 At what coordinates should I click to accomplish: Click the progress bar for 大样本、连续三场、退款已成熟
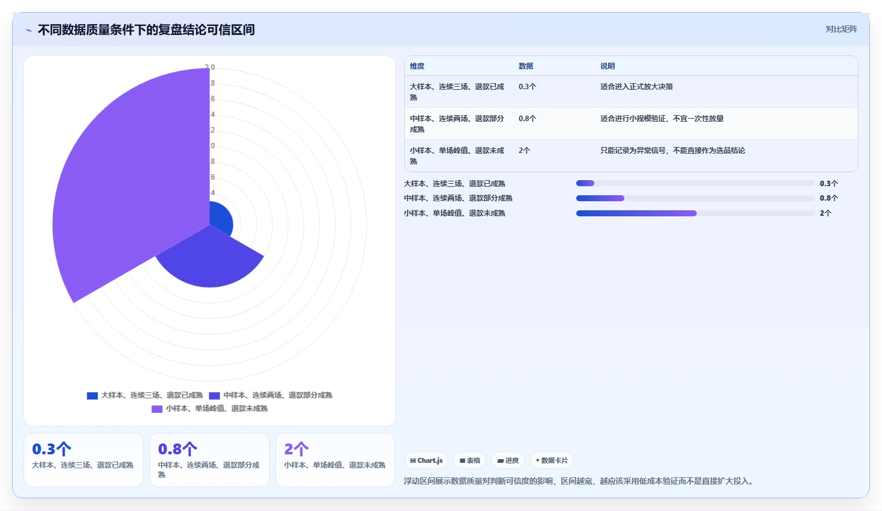pyautogui.click(x=695, y=183)
